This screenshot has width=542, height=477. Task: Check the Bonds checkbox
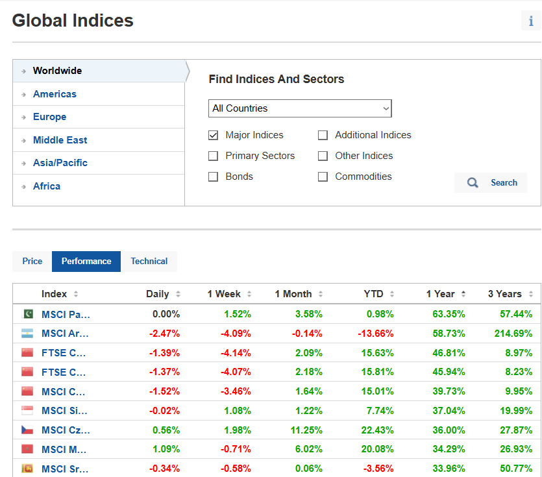[214, 177]
